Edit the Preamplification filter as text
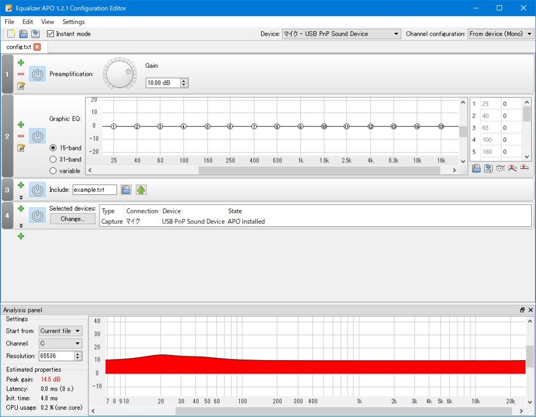The height and width of the screenshot is (417, 536). pyautogui.click(x=21, y=86)
